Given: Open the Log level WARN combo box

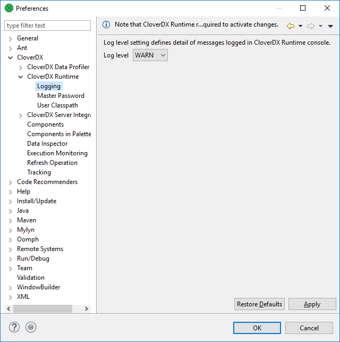Looking at the screenshot, I should tap(150, 55).
